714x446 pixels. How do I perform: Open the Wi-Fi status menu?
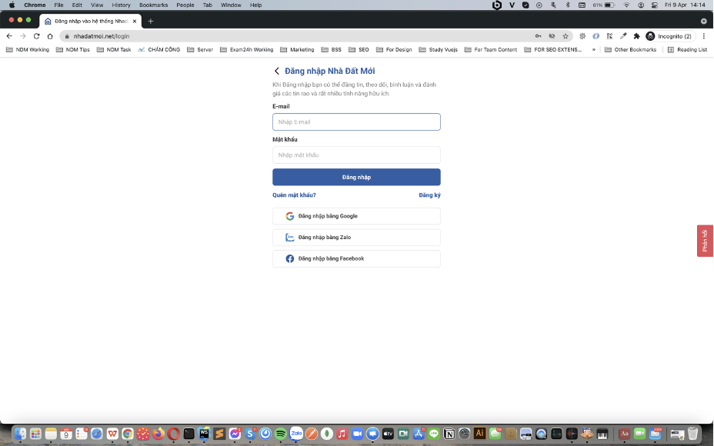pyautogui.click(x=626, y=5)
